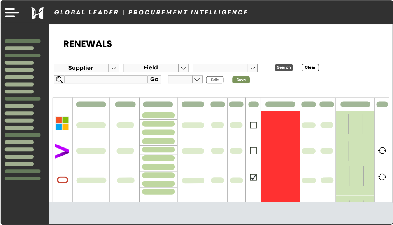Click the purple Accenture logo
Screen dimensions: 393x225
(x=62, y=151)
